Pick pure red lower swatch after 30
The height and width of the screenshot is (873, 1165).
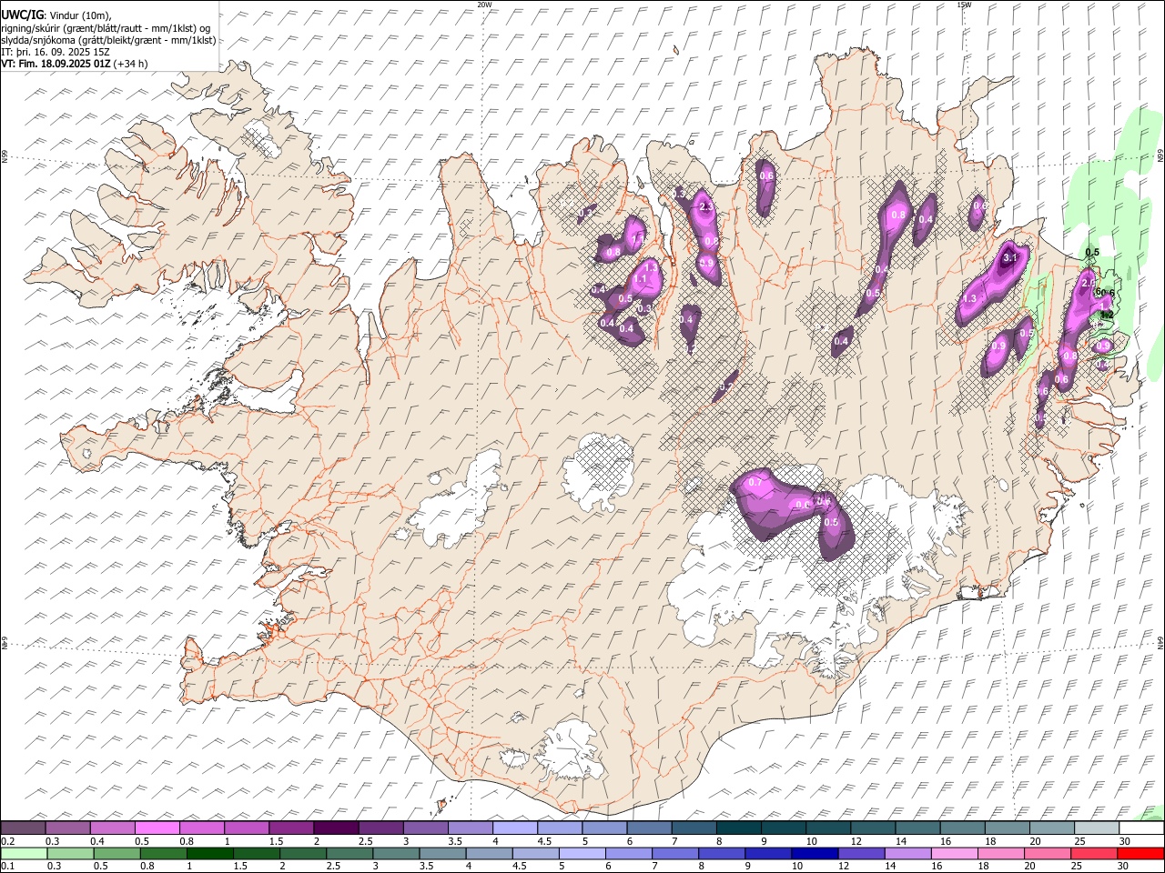(x=1141, y=853)
